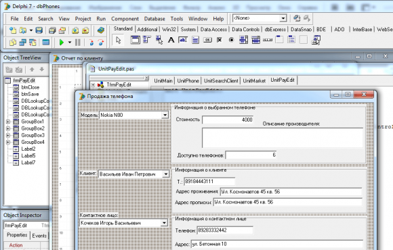Select the arrow pointer in component palette
Screen dimensions: 393x250
coord(119,40)
